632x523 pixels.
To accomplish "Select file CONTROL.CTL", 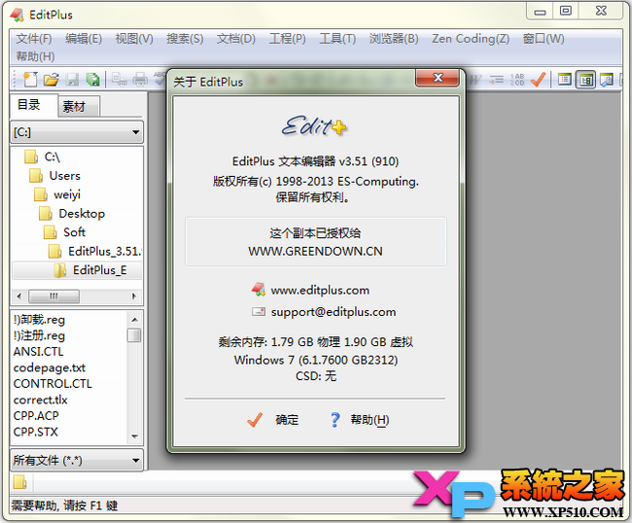I will coord(53,384).
